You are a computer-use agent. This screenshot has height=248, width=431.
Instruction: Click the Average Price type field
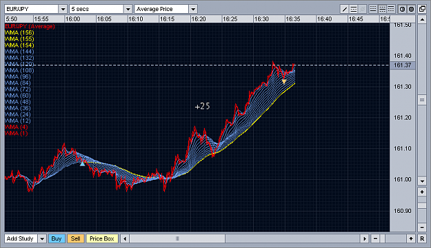coord(161,9)
